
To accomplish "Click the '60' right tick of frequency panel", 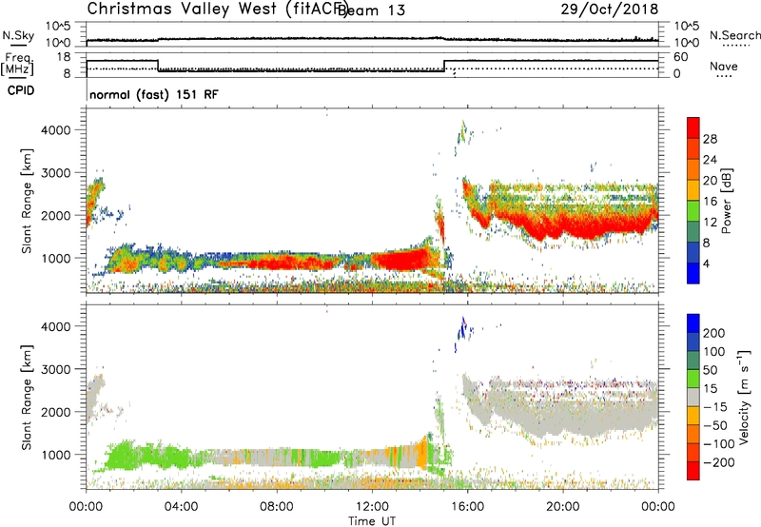I will (681, 57).
